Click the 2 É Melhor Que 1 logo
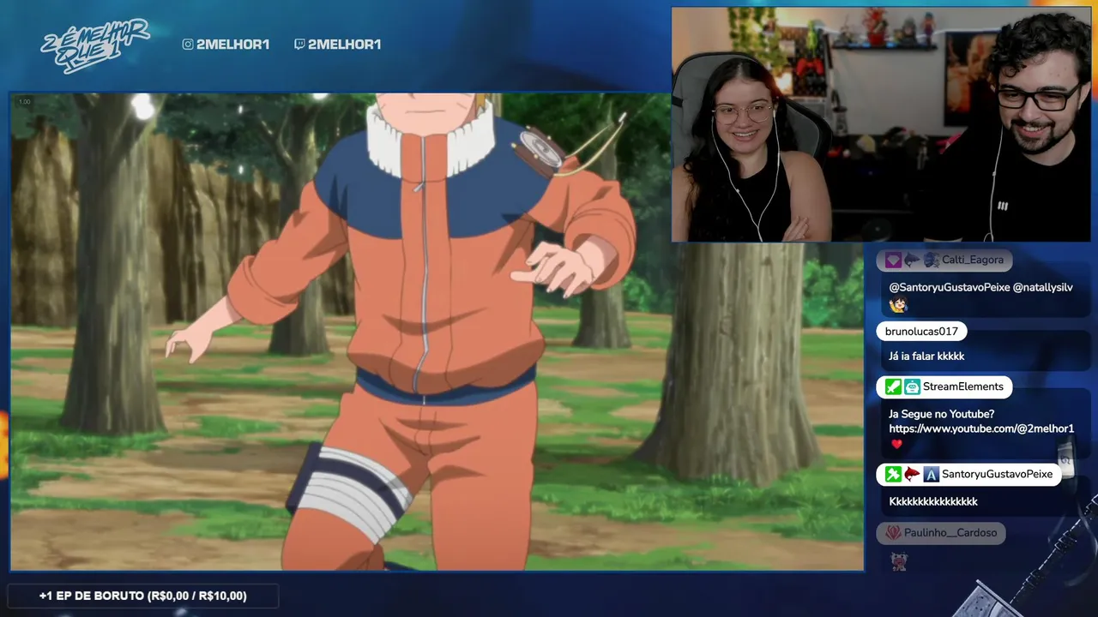The width and height of the screenshot is (1098, 617). tap(95, 45)
